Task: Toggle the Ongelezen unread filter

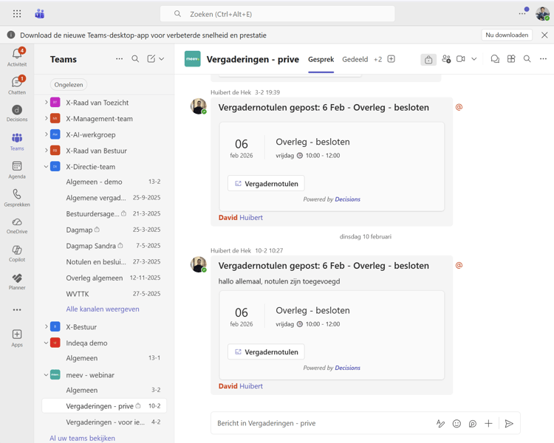Action: click(x=69, y=85)
